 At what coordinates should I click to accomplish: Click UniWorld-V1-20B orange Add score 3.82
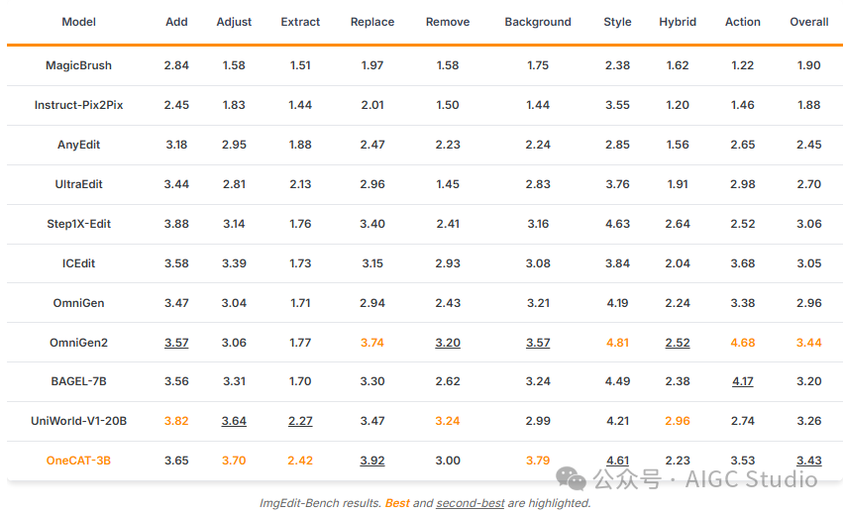pos(176,421)
